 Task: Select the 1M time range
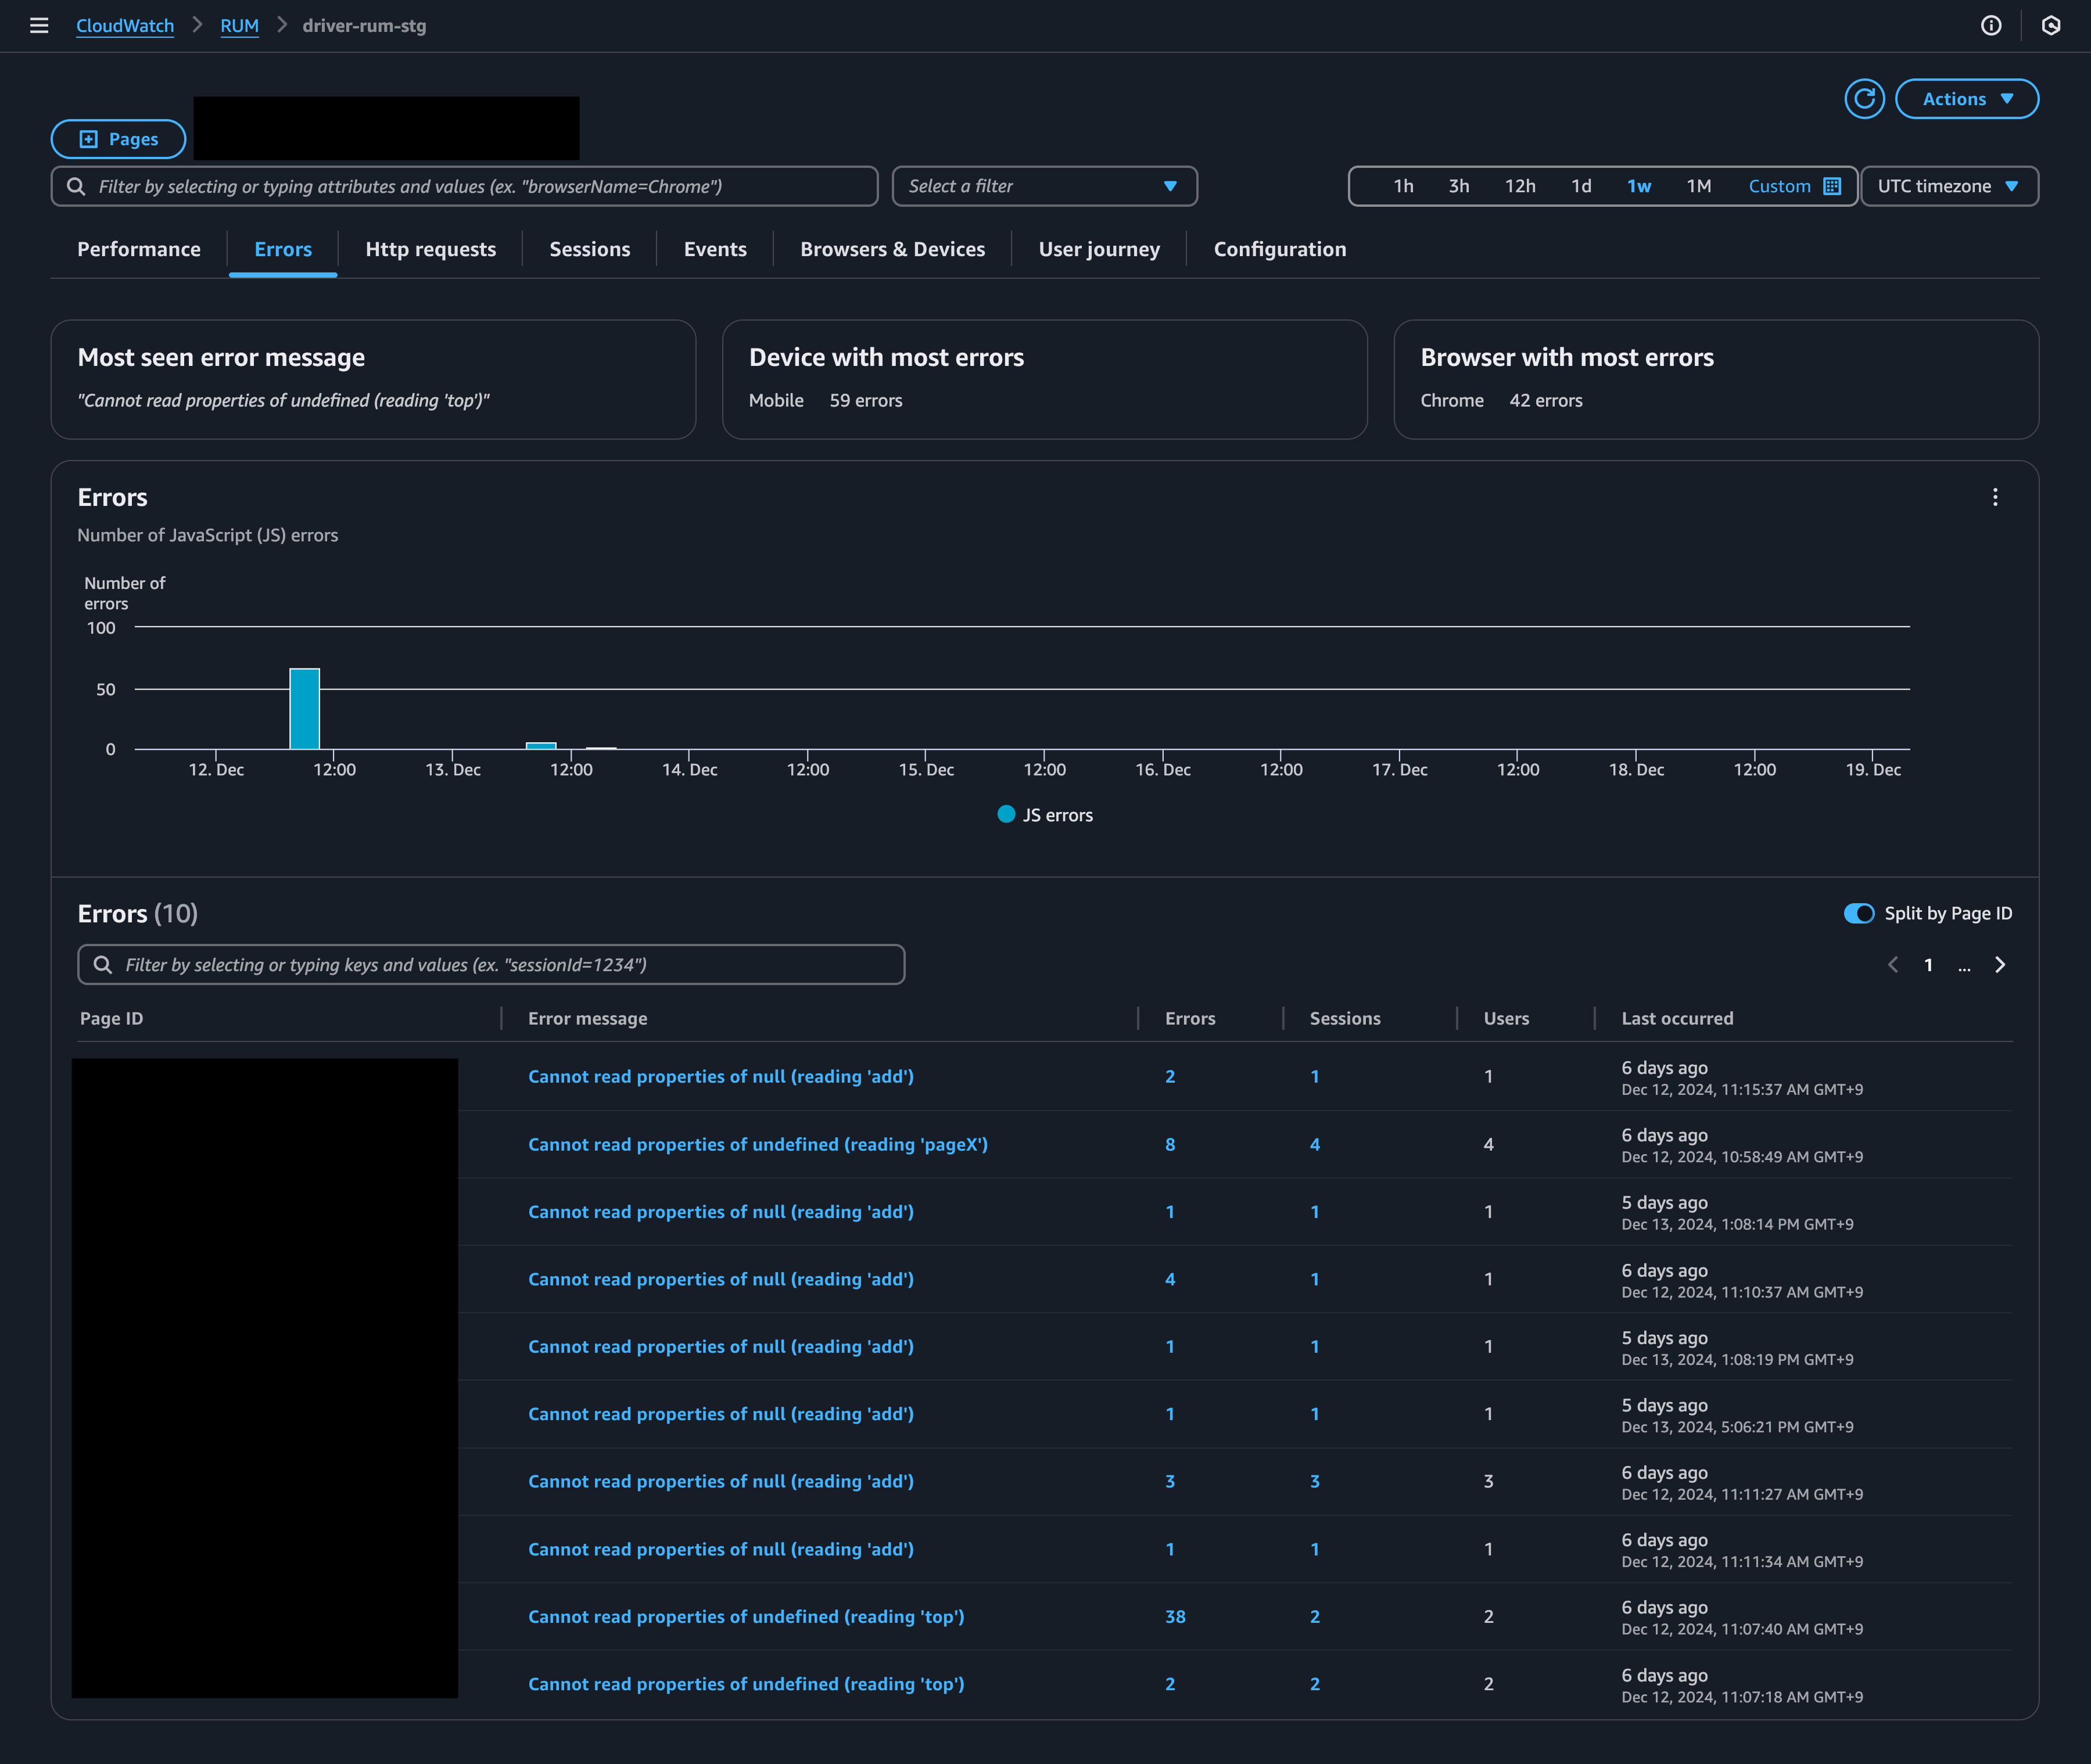click(x=1699, y=186)
